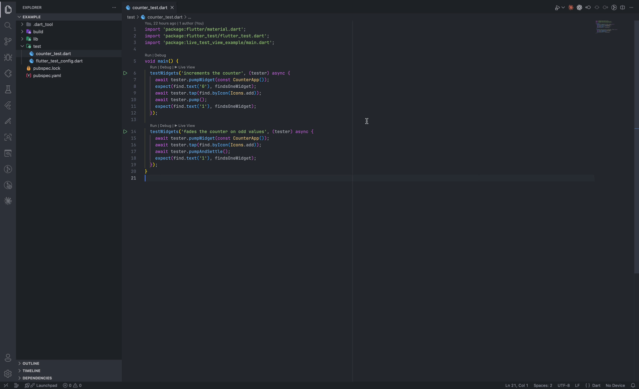Open the notifications bell in the status bar
This screenshot has width=639, height=389.
point(633,386)
